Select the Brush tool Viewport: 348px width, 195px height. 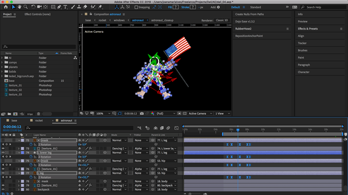73,7
